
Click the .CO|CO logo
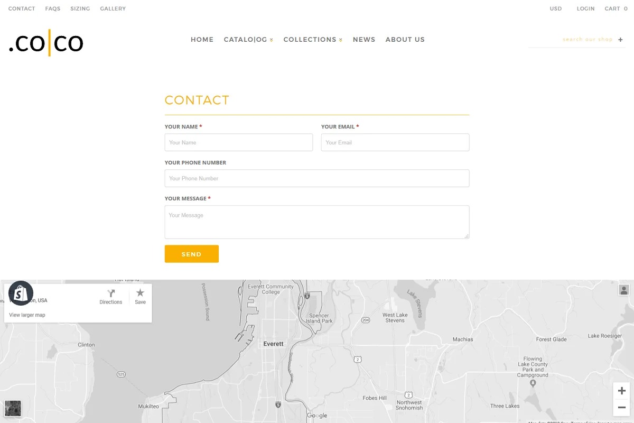46,43
